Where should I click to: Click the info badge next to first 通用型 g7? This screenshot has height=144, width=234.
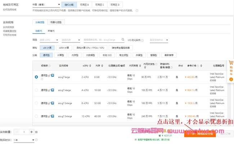pyautogui.click(x=53, y=76)
